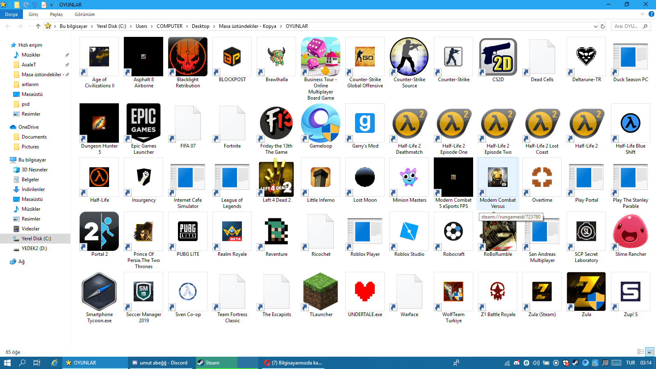This screenshot has width=656, height=369.
Task: Click the Deltarune-TR heart icon
Action: click(586, 57)
